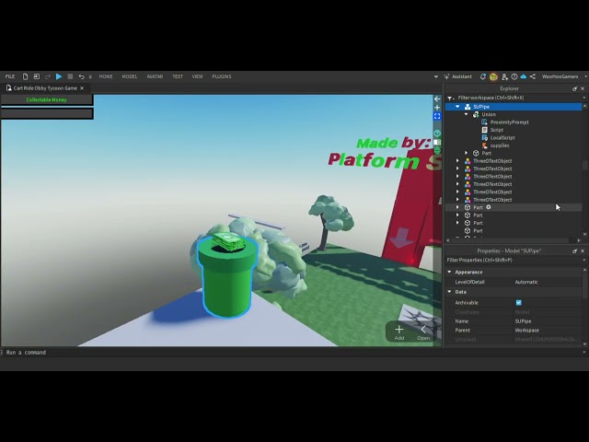Click the blue fullscreen frame icon
The width and height of the screenshot is (589, 442).
(437, 116)
